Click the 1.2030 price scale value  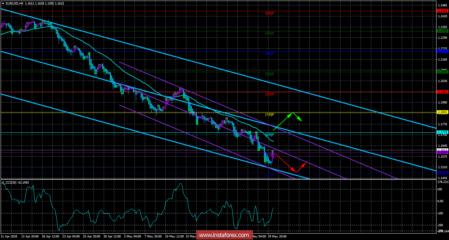(443, 81)
